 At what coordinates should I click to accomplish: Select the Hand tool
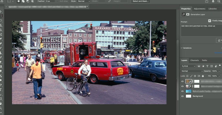click(x=1, y=103)
